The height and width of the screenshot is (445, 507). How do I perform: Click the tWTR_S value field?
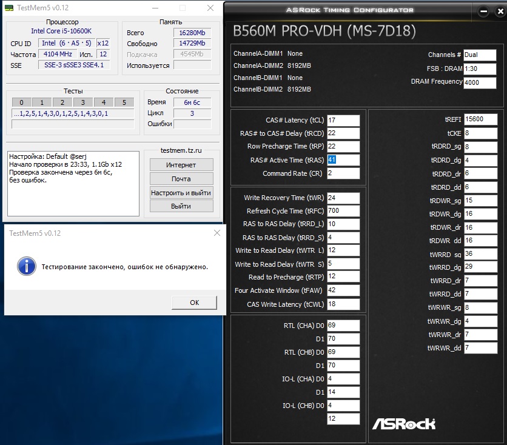[x=343, y=264]
